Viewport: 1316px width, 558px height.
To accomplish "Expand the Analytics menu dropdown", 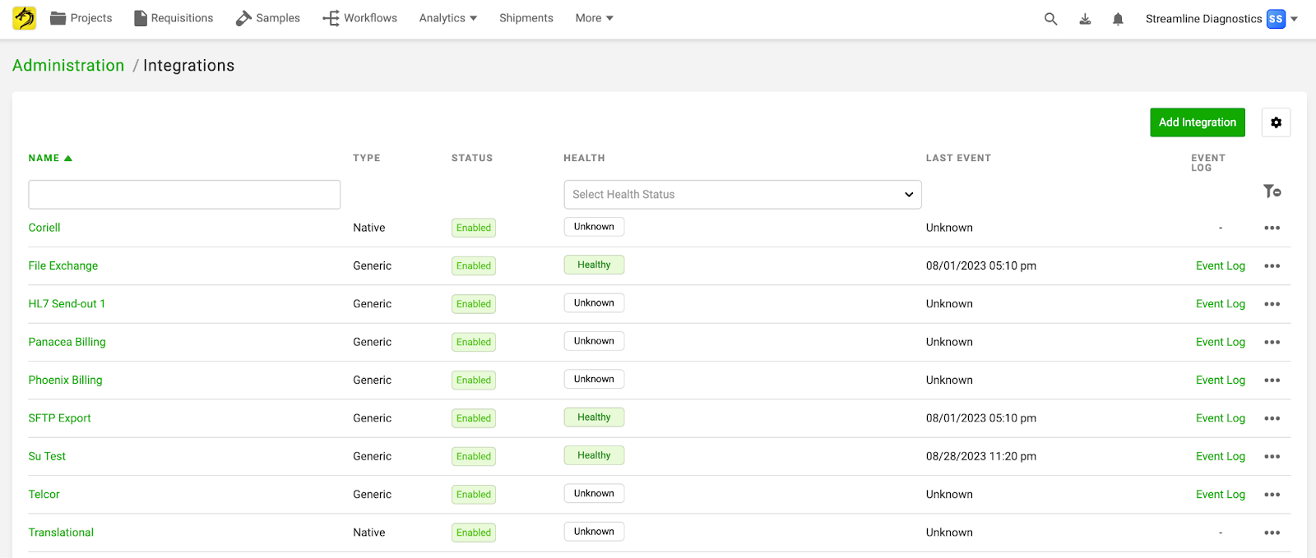I will pyautogui.click(x=447, y=18).
